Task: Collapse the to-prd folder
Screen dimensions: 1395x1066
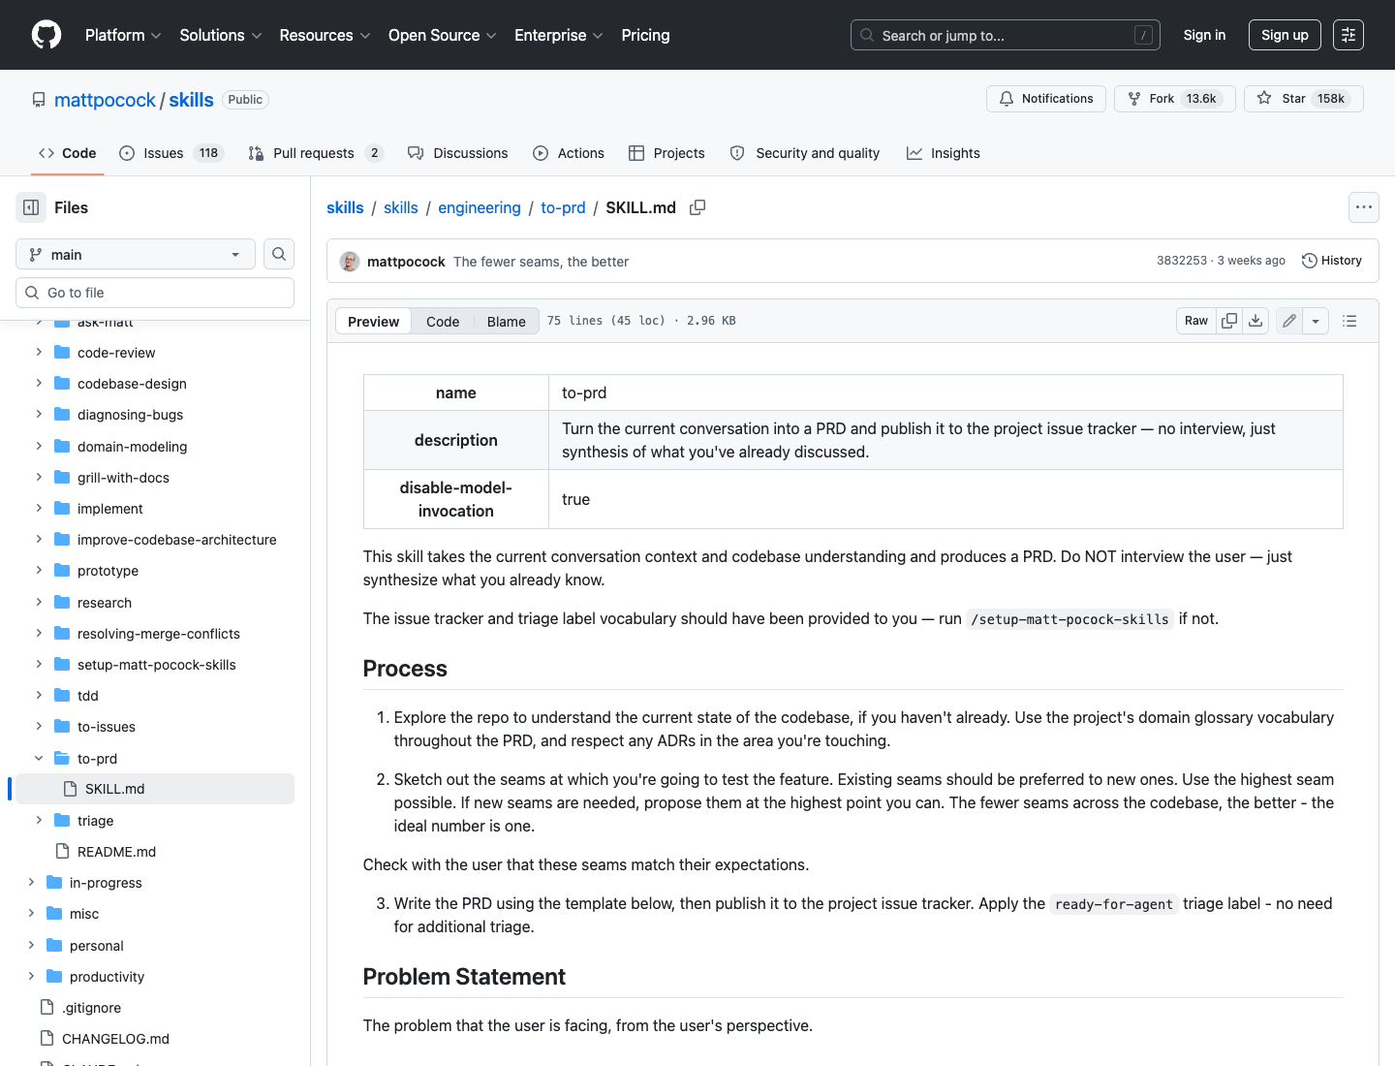Action: click(x=39, y=758)
